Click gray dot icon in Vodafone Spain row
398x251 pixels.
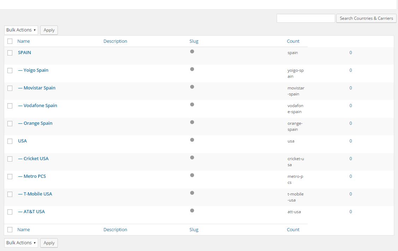pos(192,105)
